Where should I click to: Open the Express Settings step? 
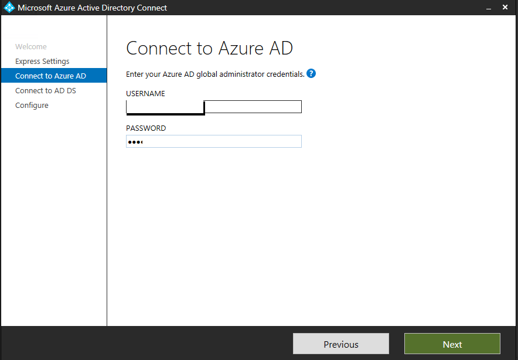(x=42, y=61)
